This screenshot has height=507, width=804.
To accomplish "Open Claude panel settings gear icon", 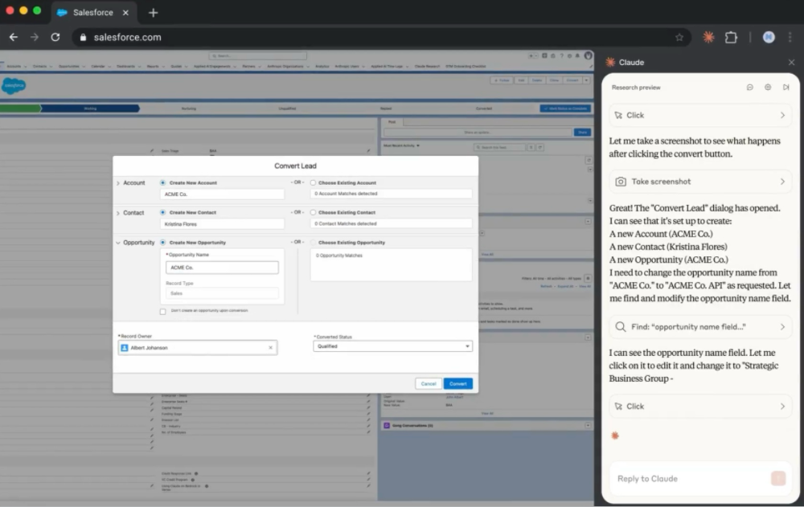I will (x=768, y=87).
